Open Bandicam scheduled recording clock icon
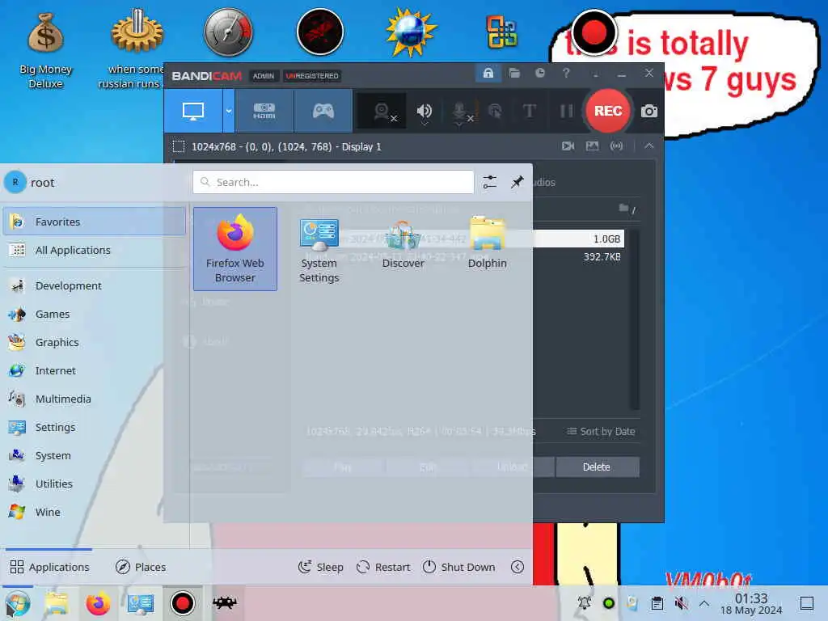 (x=539, y=73)
